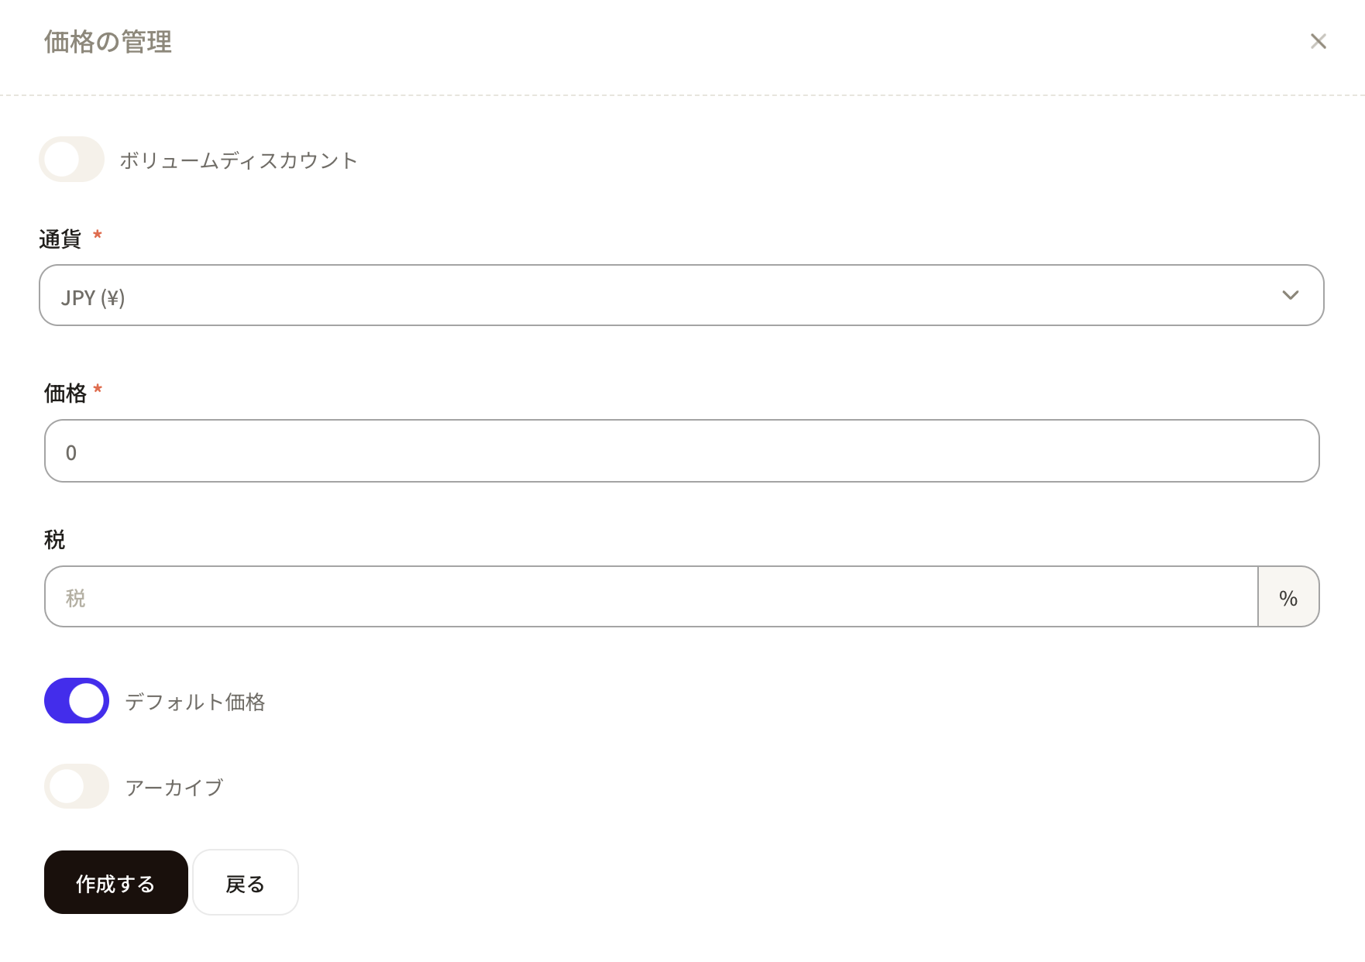Viewport: 1365px width, 962px height.
Task: Click the chevron arrow in the currency selector
Action: coord(1290,295)
